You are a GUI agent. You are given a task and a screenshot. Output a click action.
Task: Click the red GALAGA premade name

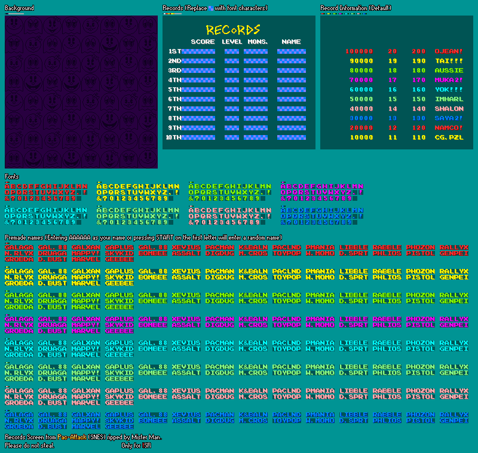19,247
